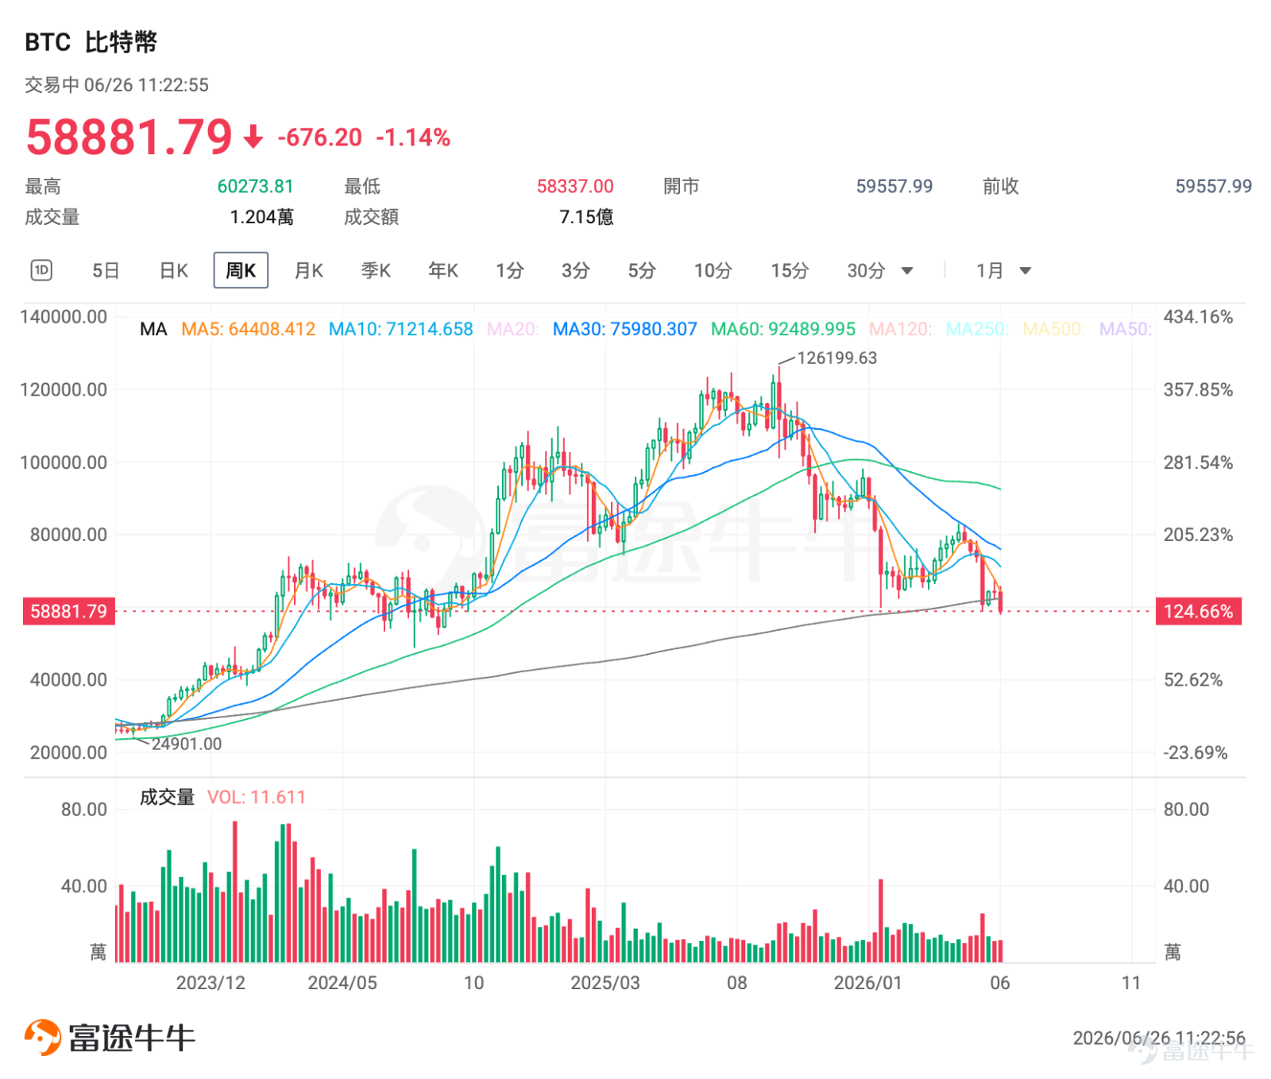Enable the MA120 indicator line

click(x=901, y=329)
